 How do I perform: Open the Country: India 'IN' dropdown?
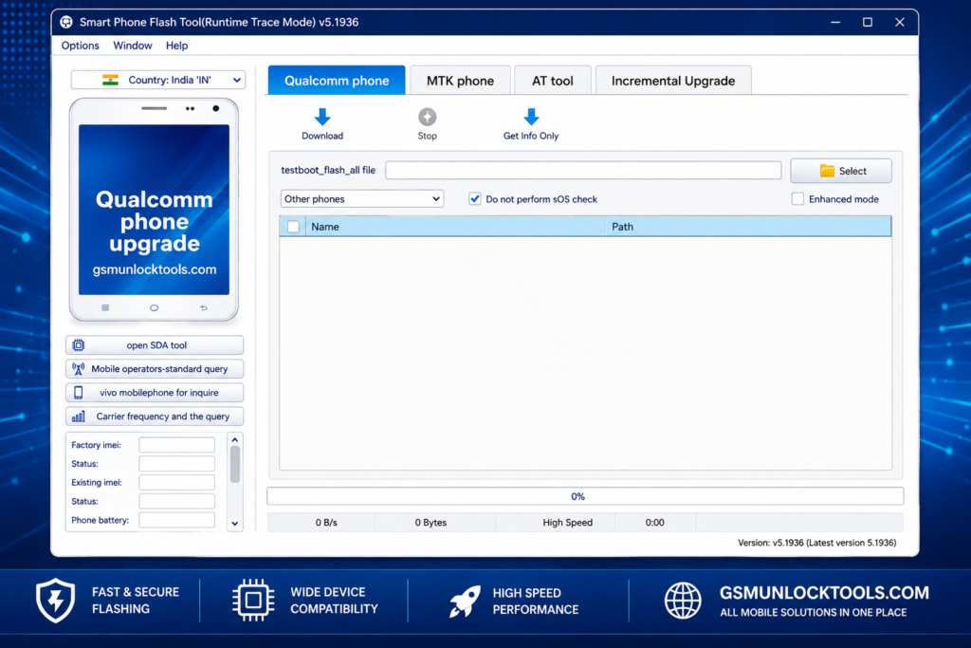click(x=158, y=80)
